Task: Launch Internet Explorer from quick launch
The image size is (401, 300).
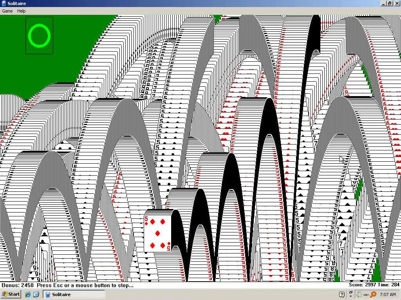Action: point(28,295)
